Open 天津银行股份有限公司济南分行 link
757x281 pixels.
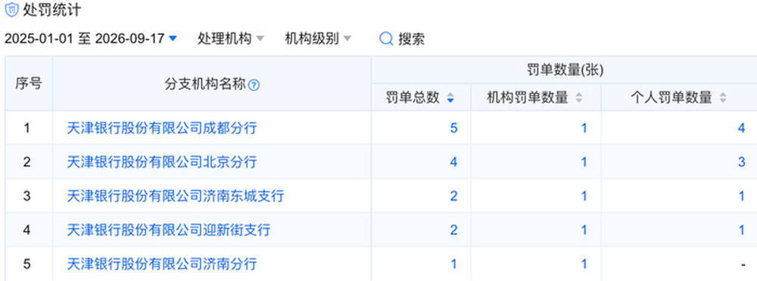[x=162, y=264]
